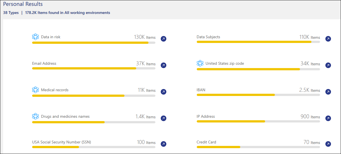
Task: Open USA Social Security Number arrow
Action: click(164, 144)
